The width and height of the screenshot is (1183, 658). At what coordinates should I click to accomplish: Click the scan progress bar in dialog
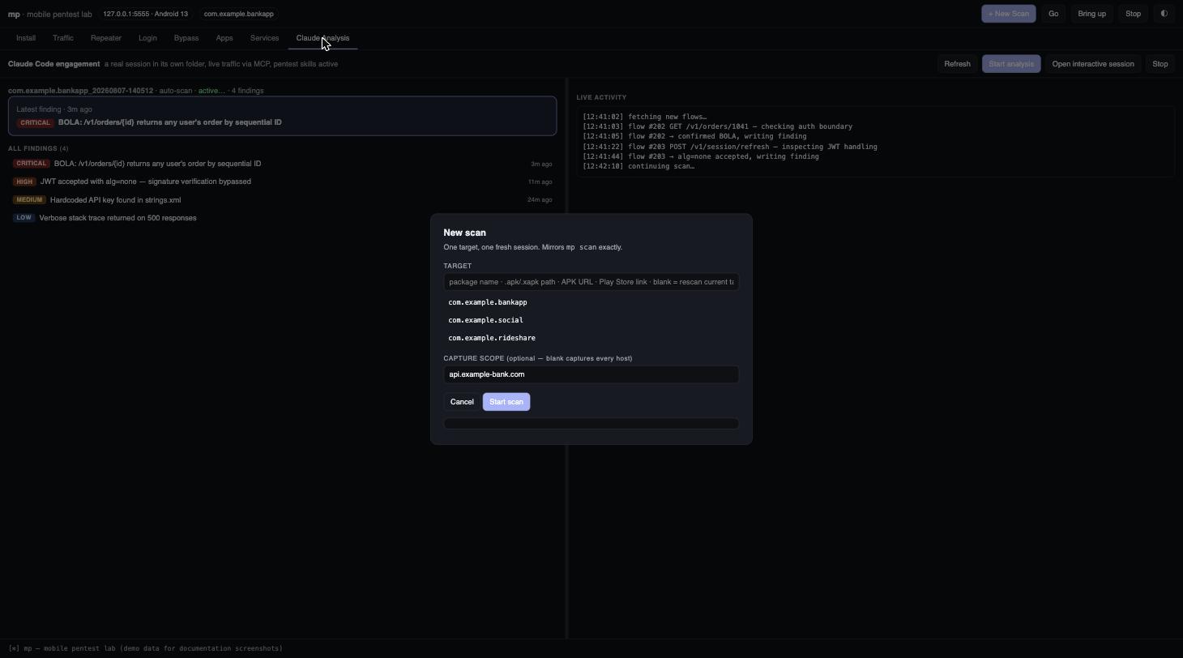coord(591,424)
